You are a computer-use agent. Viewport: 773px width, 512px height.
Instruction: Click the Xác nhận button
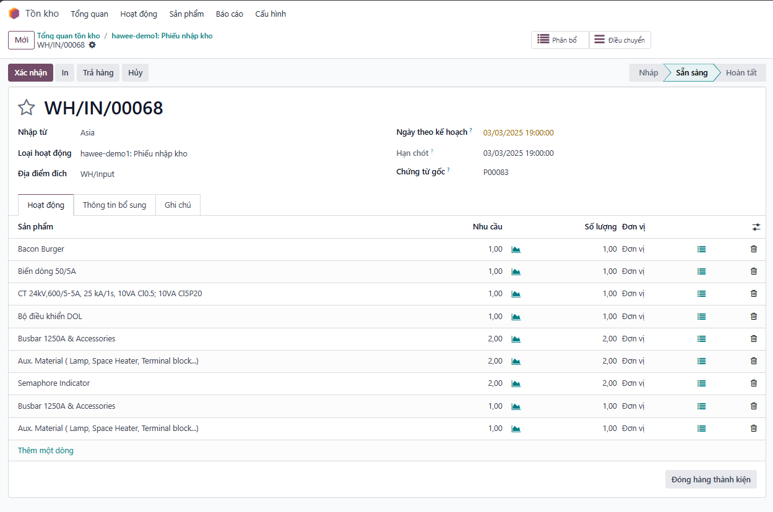click(30, 73)
